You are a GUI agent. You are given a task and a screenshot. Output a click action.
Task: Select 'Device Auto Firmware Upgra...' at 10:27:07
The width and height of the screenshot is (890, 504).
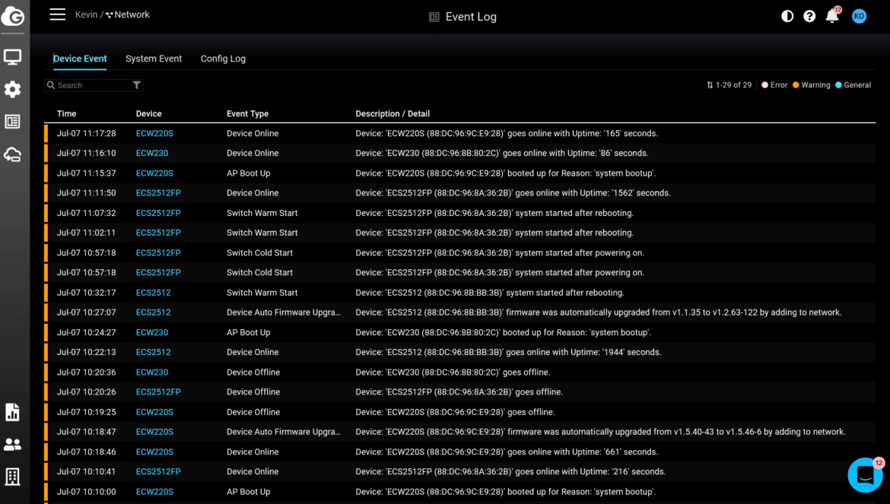[x=283, y=312]
